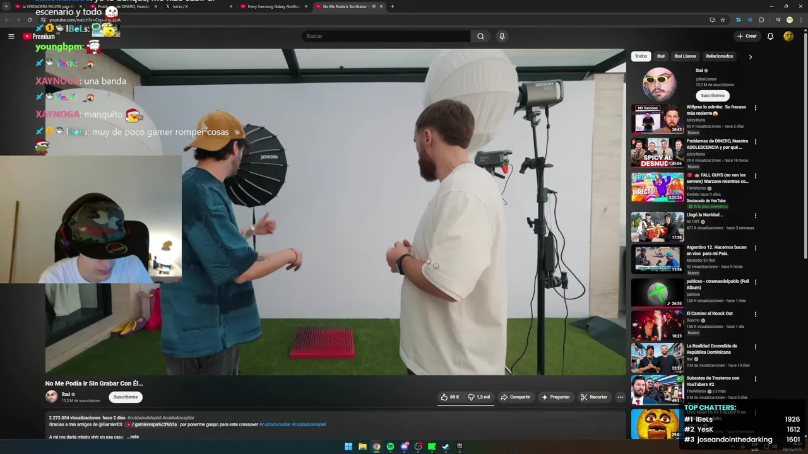Open browser extensions puzzle icon

[x=761, y=20]
